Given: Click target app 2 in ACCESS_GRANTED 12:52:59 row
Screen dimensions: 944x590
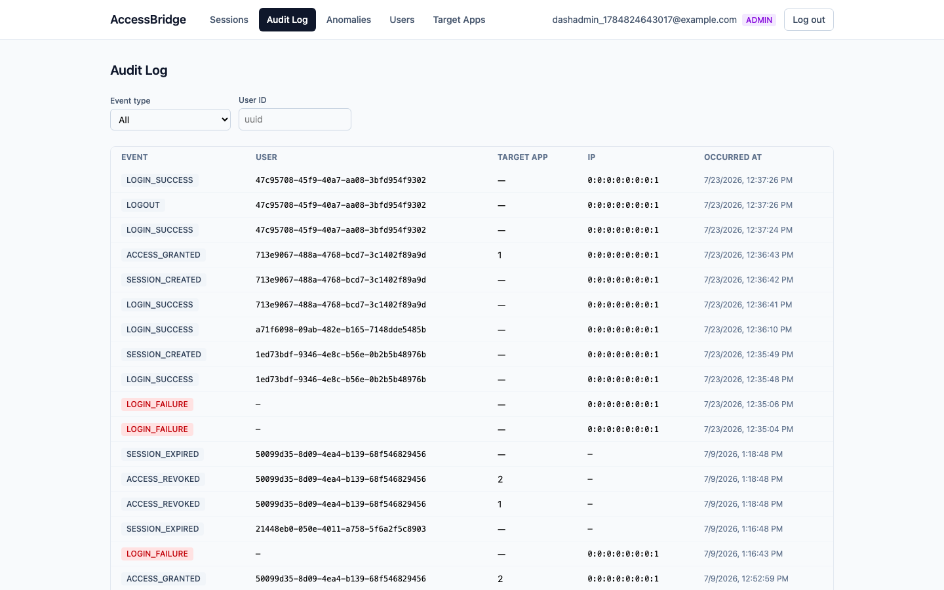Looking at the screenshot, I should point(500,579).
